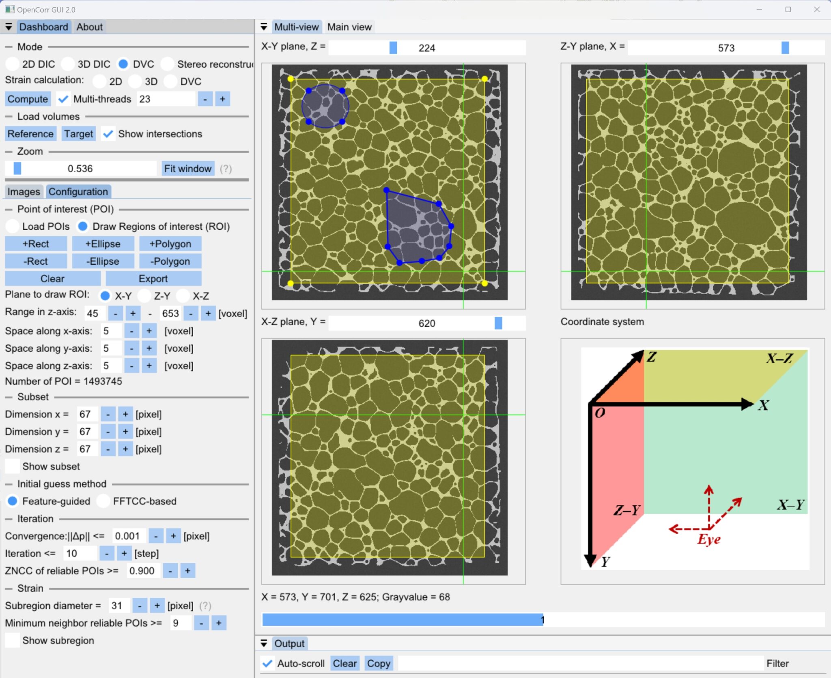Choose FFTCC-based initial guess method
The height and width of the screenshot is (678, 831).
[103, 501]
